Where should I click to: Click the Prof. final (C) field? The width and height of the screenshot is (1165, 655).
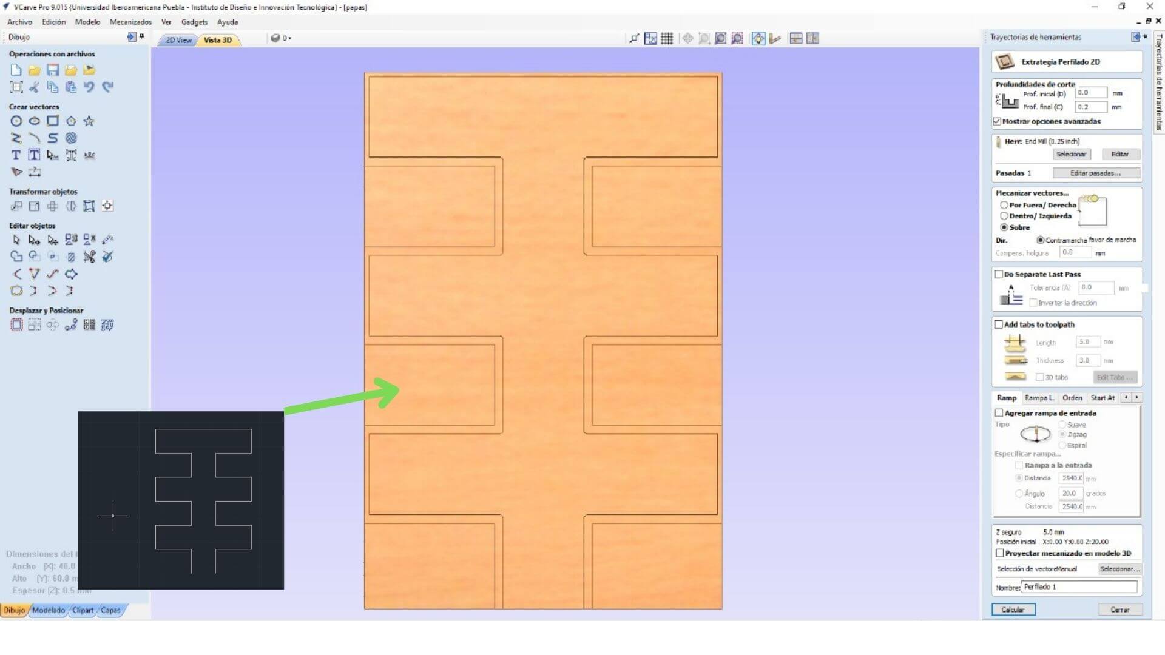(x=1090, y=107)
